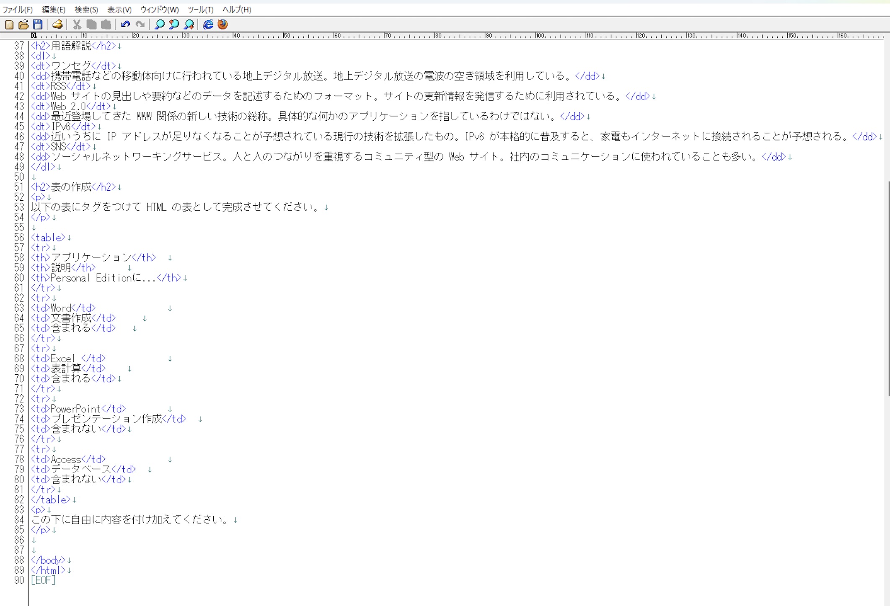Open the ツール(T) menu
890x606 pixels.
[201, 10]
